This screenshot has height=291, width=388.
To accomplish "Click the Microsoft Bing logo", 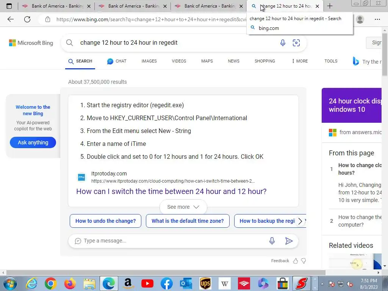I will point(31,43).
